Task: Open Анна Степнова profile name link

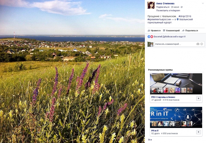Action: (165, 4)
